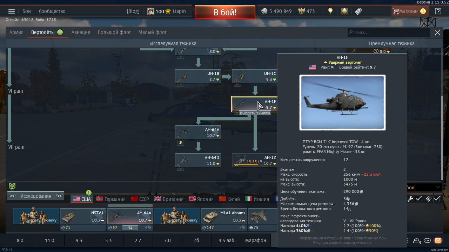The height and width of the screenshot is (252, 449).
Task: Open the BP battle pass icon
Action: click(358, 11)
